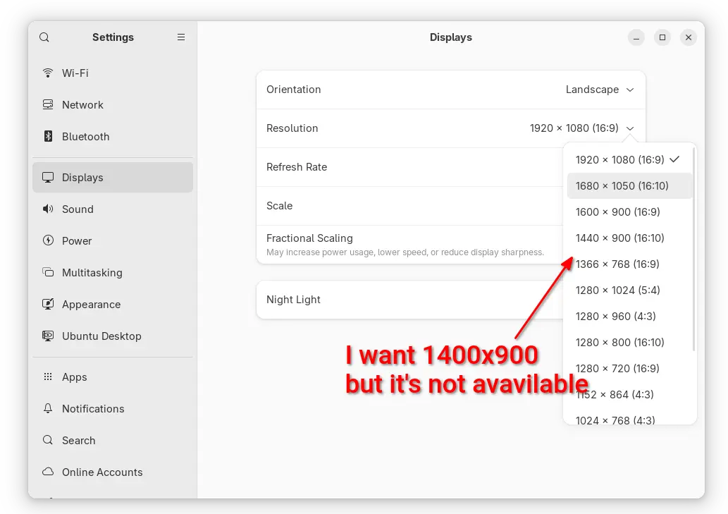The image size is (728, 514).
Task: Close the Settings window
Action: pos(689,37)
